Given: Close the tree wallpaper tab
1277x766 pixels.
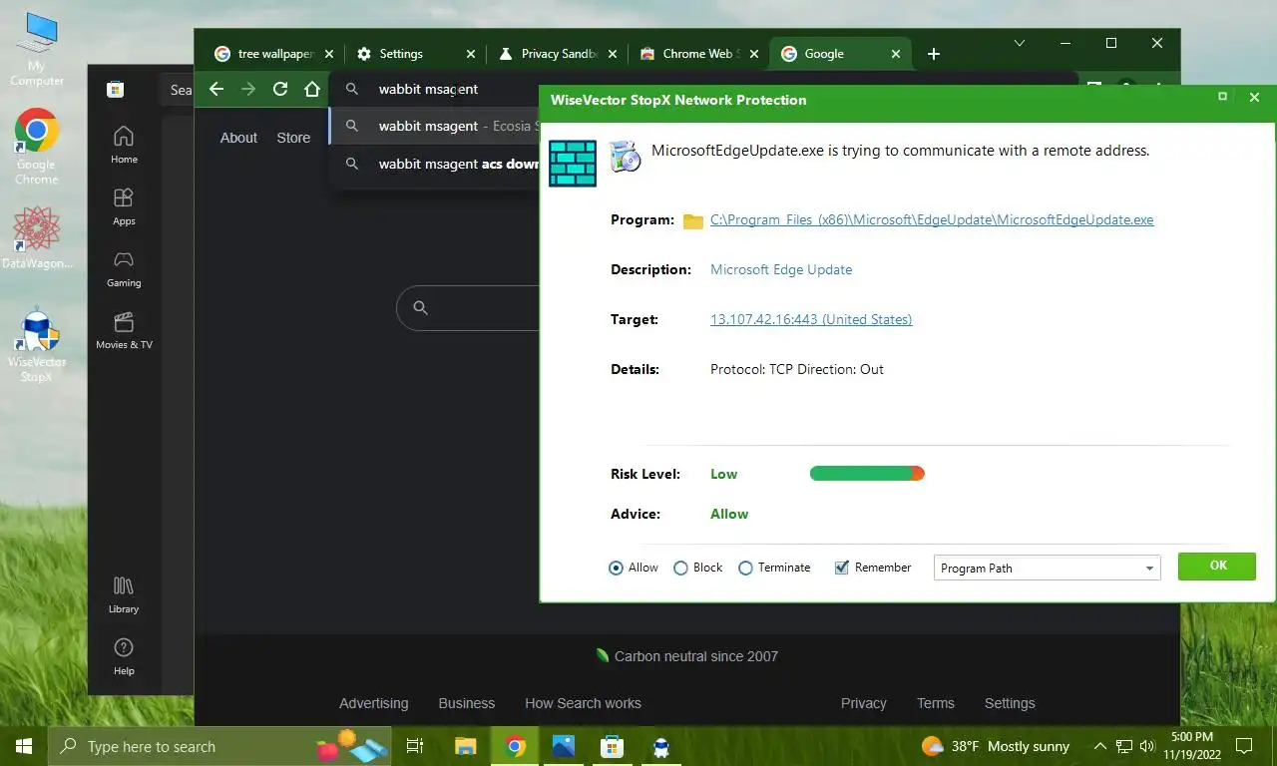Looking at the screenshot, I should pyautogui.click(x=329, y=54).
